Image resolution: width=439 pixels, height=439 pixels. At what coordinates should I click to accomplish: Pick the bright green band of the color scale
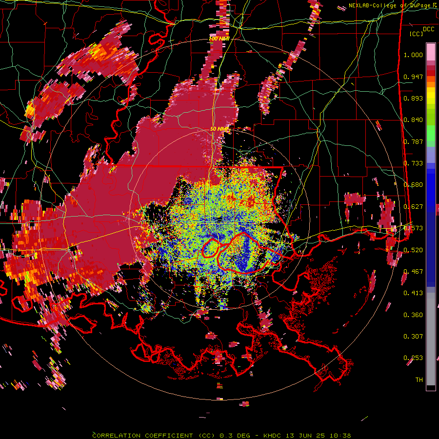(x=431, y=133)
